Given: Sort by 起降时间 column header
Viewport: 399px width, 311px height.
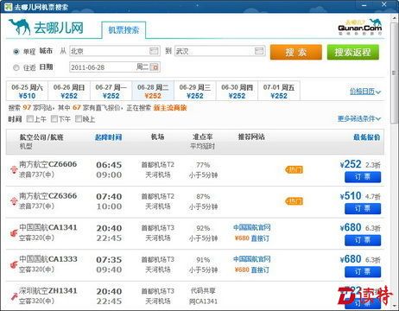Looking at the screenshot, I should point(108,137).
